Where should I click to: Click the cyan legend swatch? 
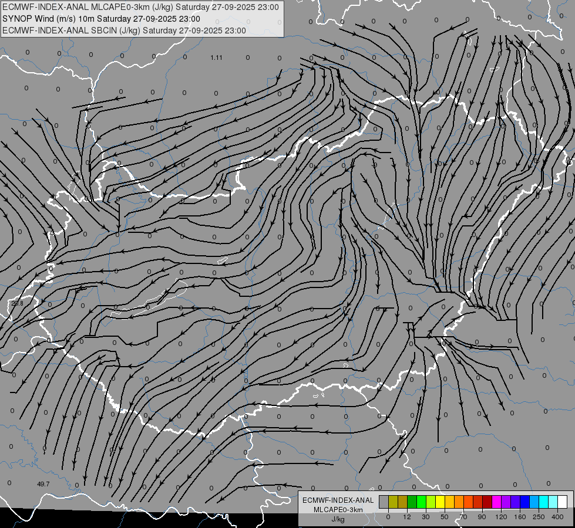[543, 502]
